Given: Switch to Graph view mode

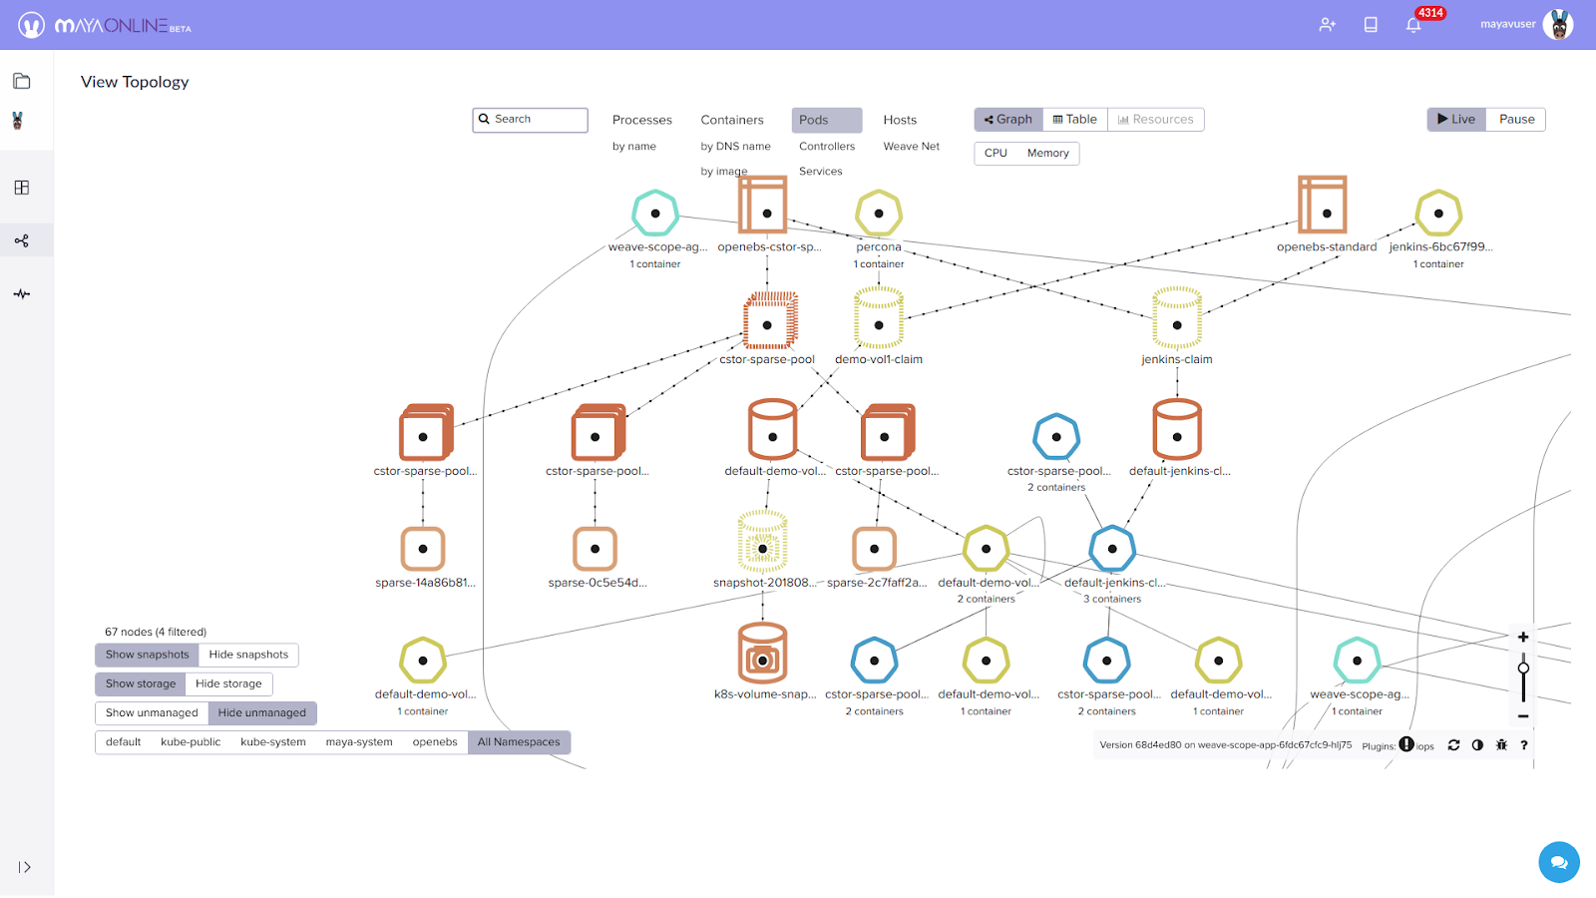Looking at the screenshot, I should coord(1008,120).
